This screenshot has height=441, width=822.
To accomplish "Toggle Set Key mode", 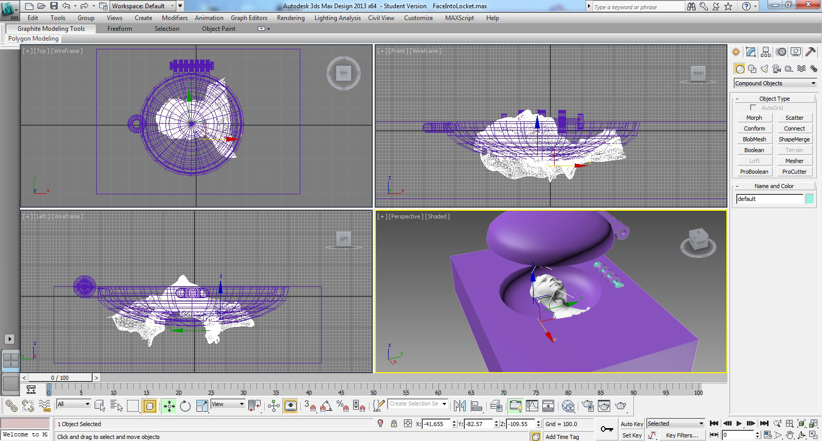I will pos(632,435).
